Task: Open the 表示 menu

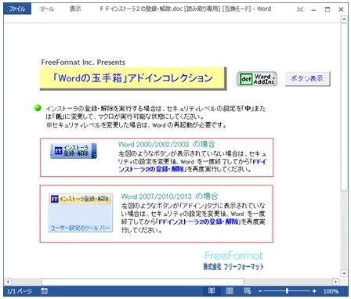Action: pos(75,9)
